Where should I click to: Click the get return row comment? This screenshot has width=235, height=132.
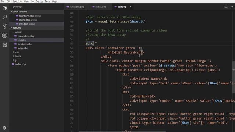(x=113, y=17)
